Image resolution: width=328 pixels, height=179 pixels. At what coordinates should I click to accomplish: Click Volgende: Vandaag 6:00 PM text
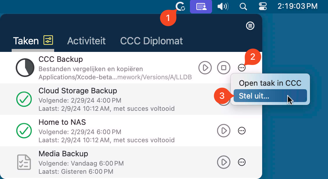(81, 163)
